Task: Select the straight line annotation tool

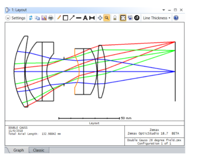Action: (x=79, y=18)
